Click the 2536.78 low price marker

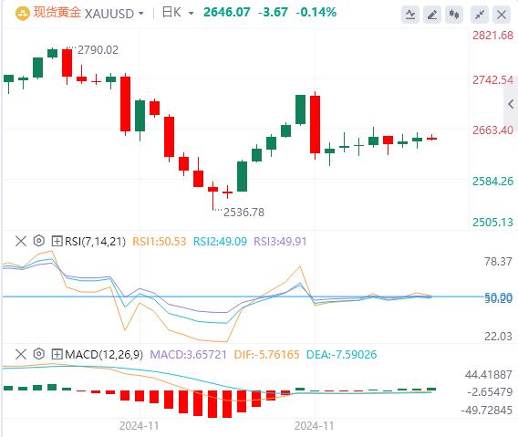243,213
